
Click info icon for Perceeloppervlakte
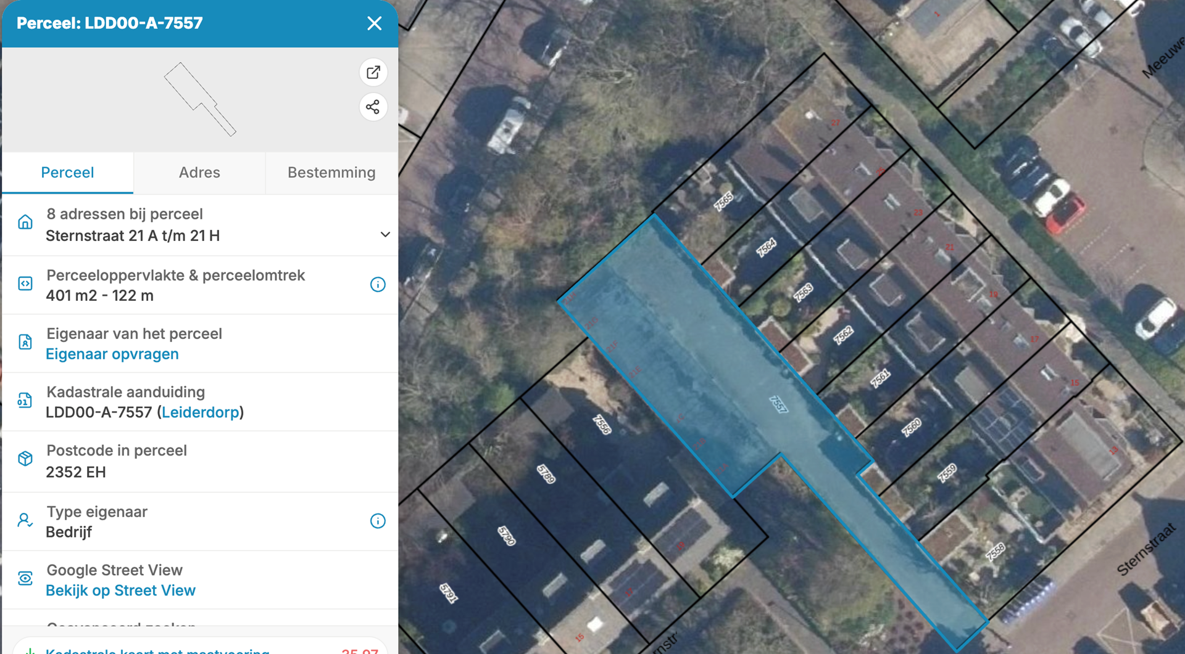[378, 284]
